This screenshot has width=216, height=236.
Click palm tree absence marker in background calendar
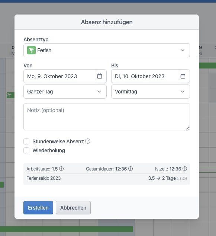pos(9,95)
